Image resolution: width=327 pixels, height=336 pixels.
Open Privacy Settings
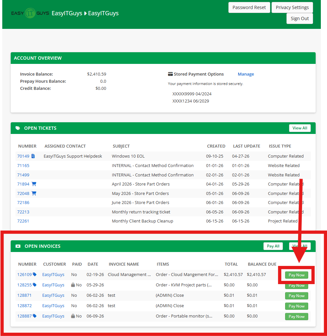[x=292, y=7]
